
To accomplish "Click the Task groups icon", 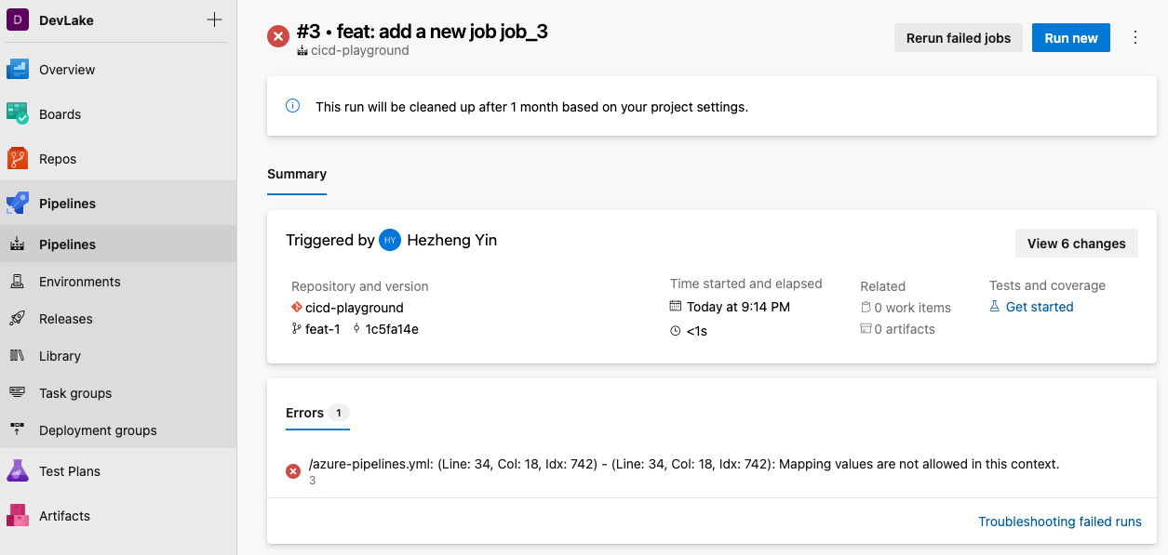I will pos(18,393).
